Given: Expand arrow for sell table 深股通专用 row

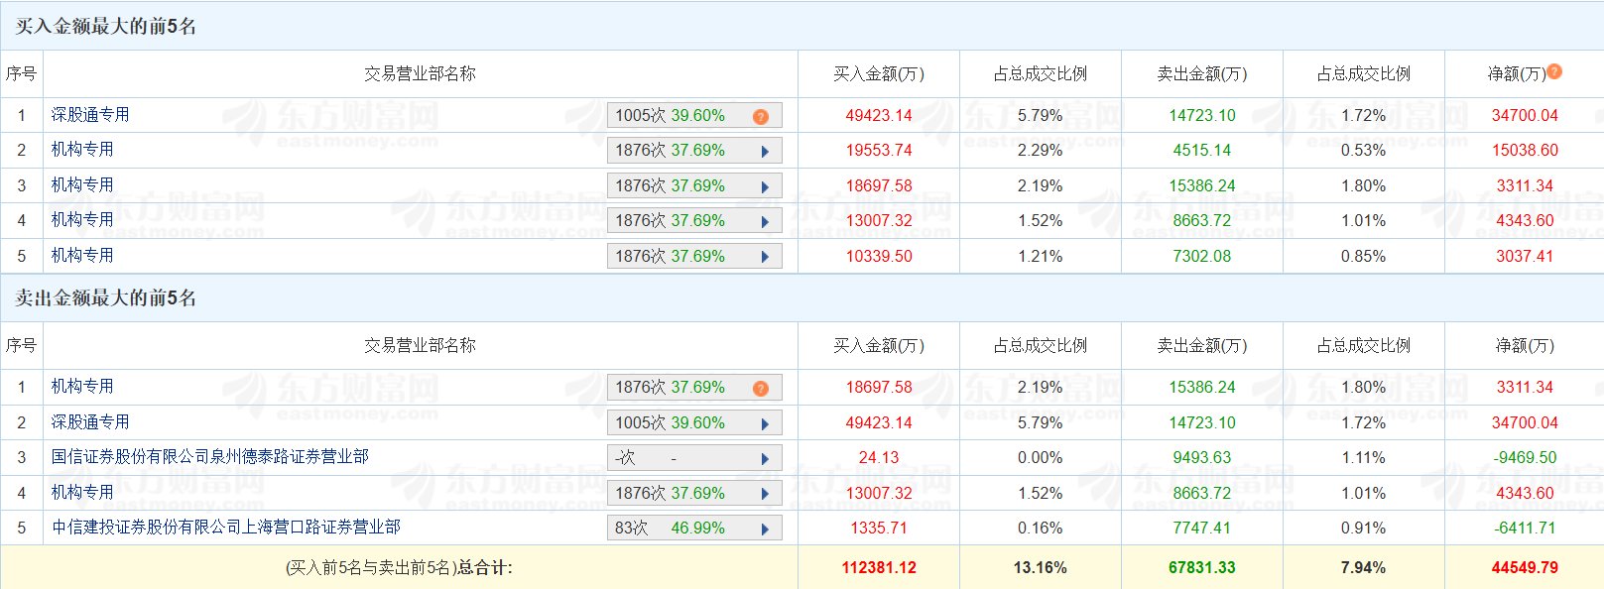Looking at the screenshot, I should pyautogui.click(x=765, y=424).
